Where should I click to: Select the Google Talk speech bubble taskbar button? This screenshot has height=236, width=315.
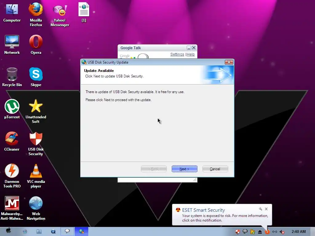pyautogui.click(x=67, y=231)
